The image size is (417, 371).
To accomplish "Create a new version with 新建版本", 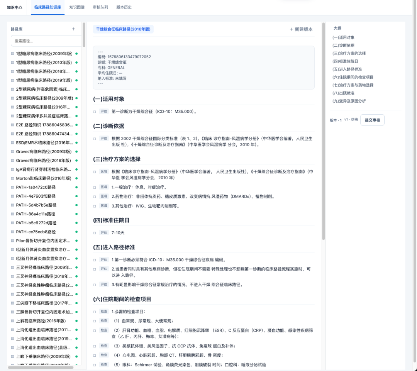I will pyautogui.click(x=301, y=29).
